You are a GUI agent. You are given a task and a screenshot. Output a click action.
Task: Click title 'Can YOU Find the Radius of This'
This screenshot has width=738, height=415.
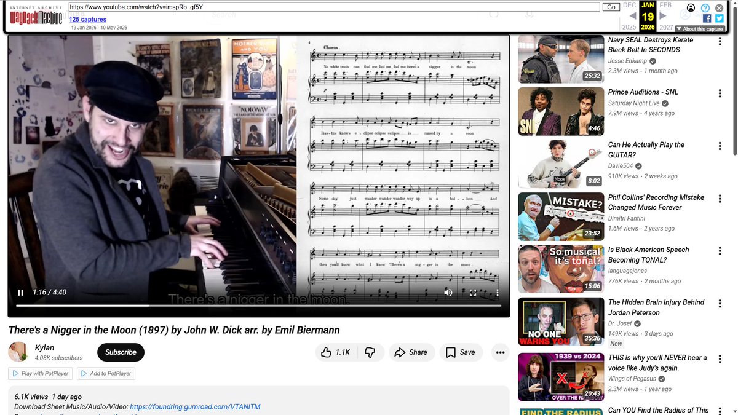click(x=658, y=410)
